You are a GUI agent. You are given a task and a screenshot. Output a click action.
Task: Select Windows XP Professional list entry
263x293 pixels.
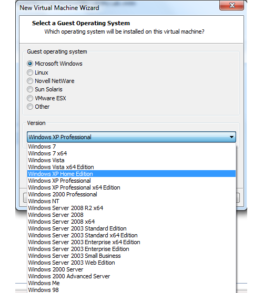coord(131,181)
